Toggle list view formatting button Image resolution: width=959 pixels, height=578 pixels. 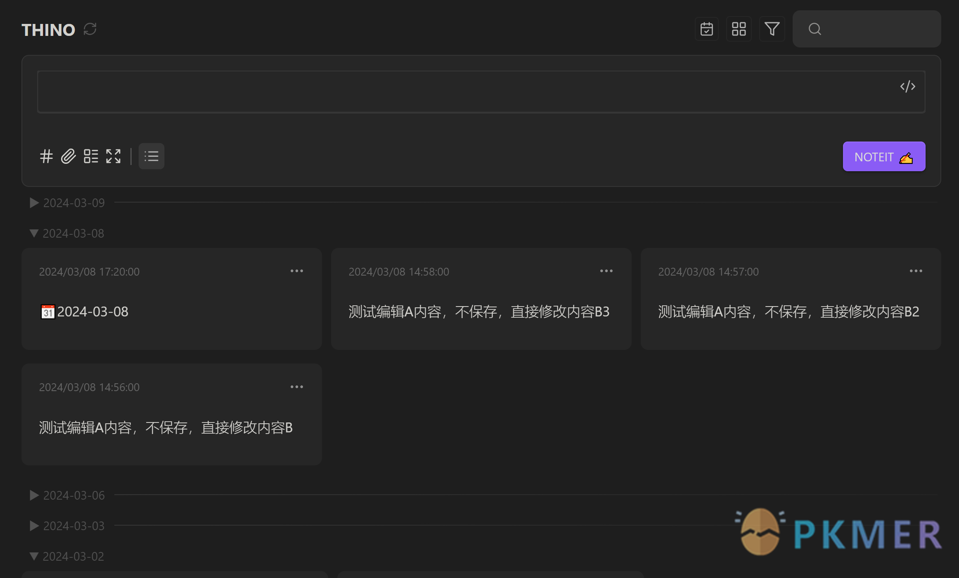tap(152, 156)
